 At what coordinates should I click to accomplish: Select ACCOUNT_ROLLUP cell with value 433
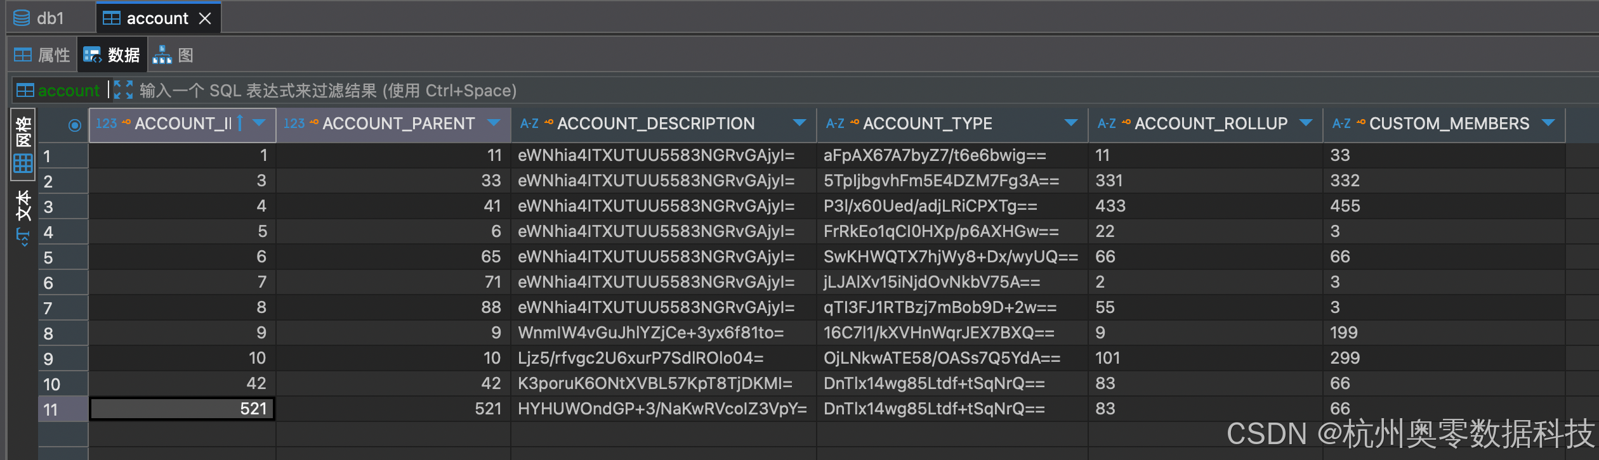point(1206,206)
